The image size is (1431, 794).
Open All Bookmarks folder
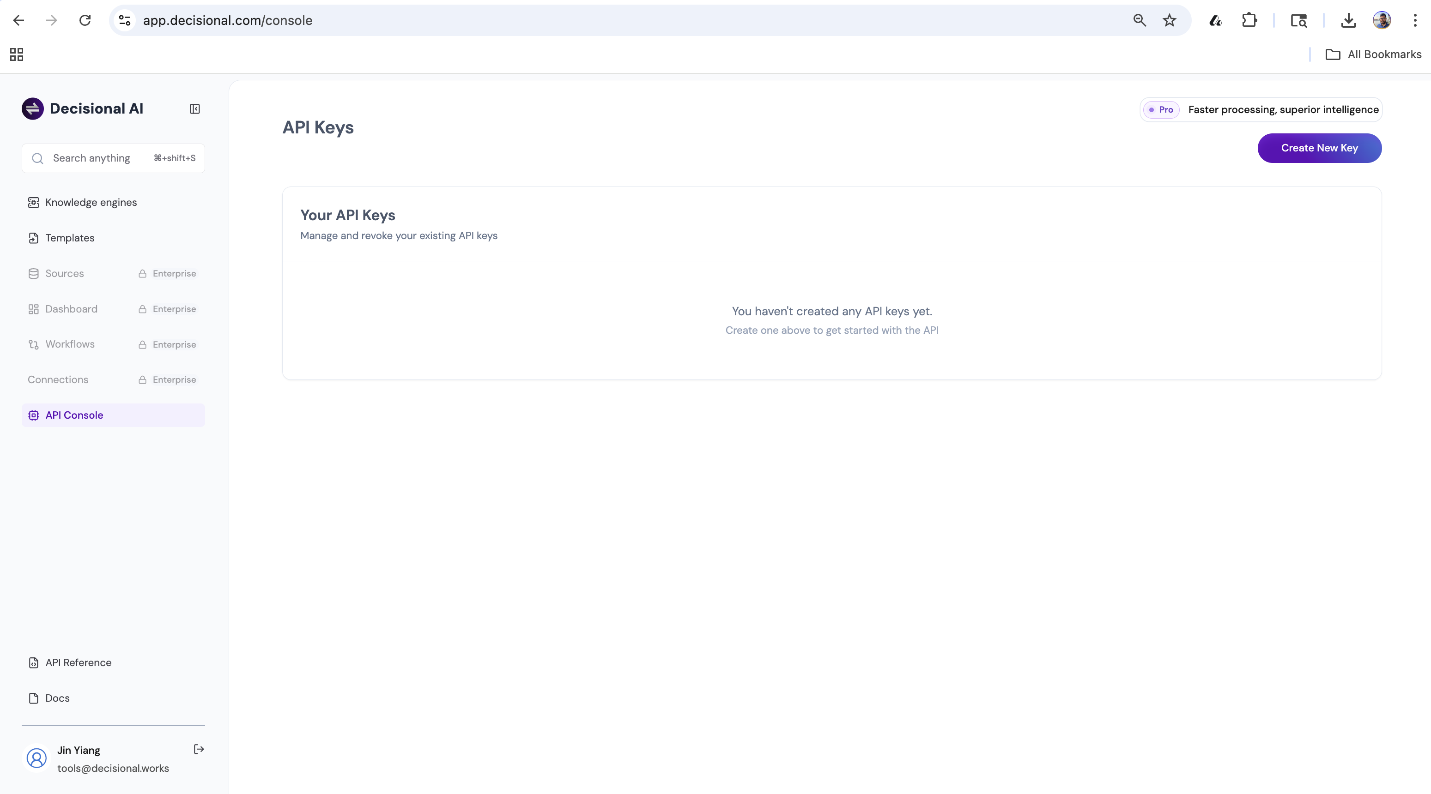point(1374,54)
